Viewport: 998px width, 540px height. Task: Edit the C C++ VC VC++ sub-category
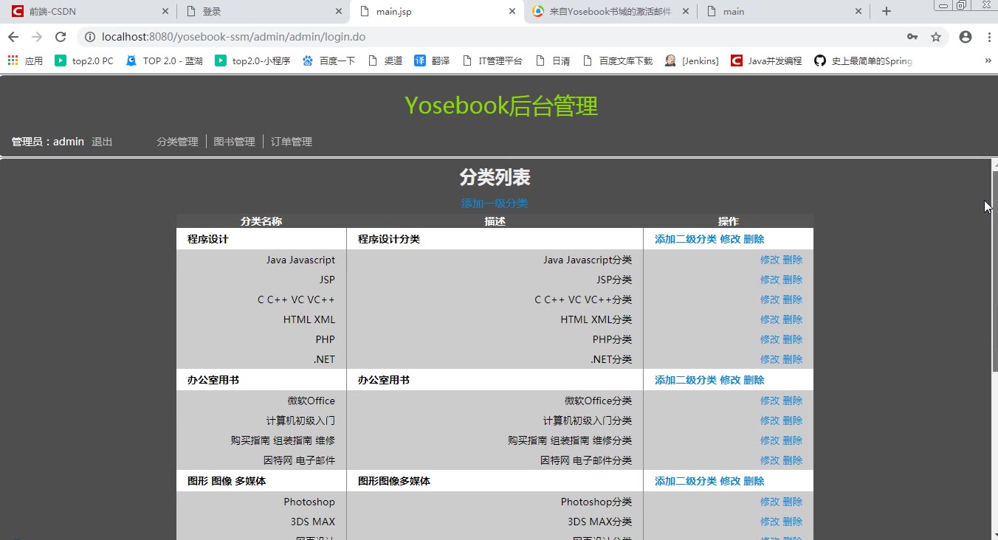click(x=770, y=300)
